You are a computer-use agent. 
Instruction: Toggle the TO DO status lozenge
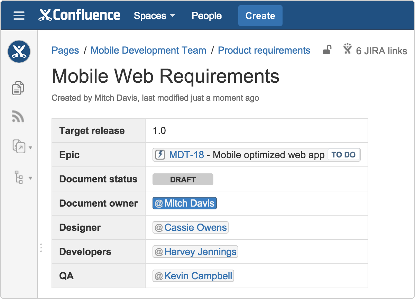344,155
